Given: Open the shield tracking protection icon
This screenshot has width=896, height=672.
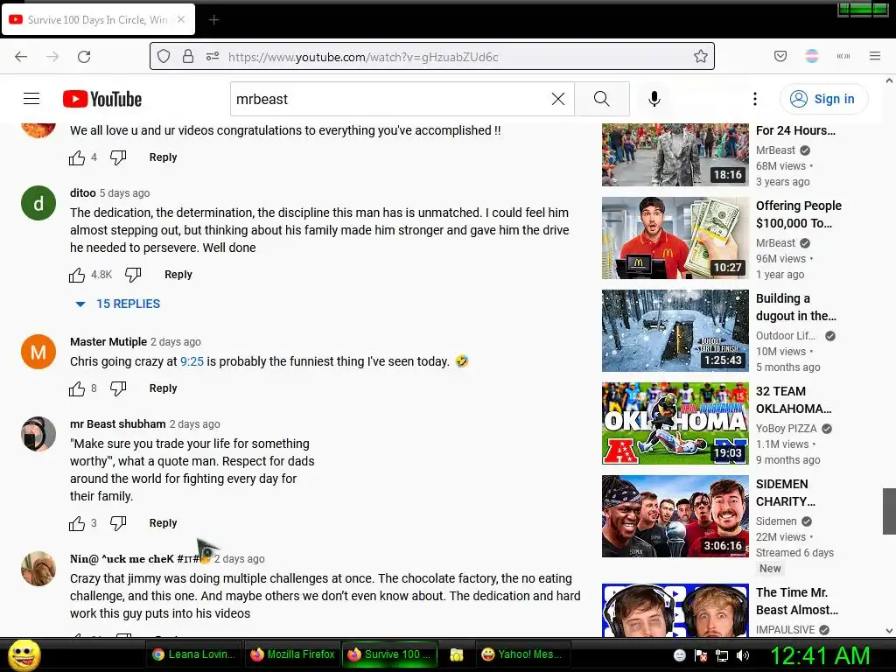Looking at the screenshot, I should (x=164, y=56).
